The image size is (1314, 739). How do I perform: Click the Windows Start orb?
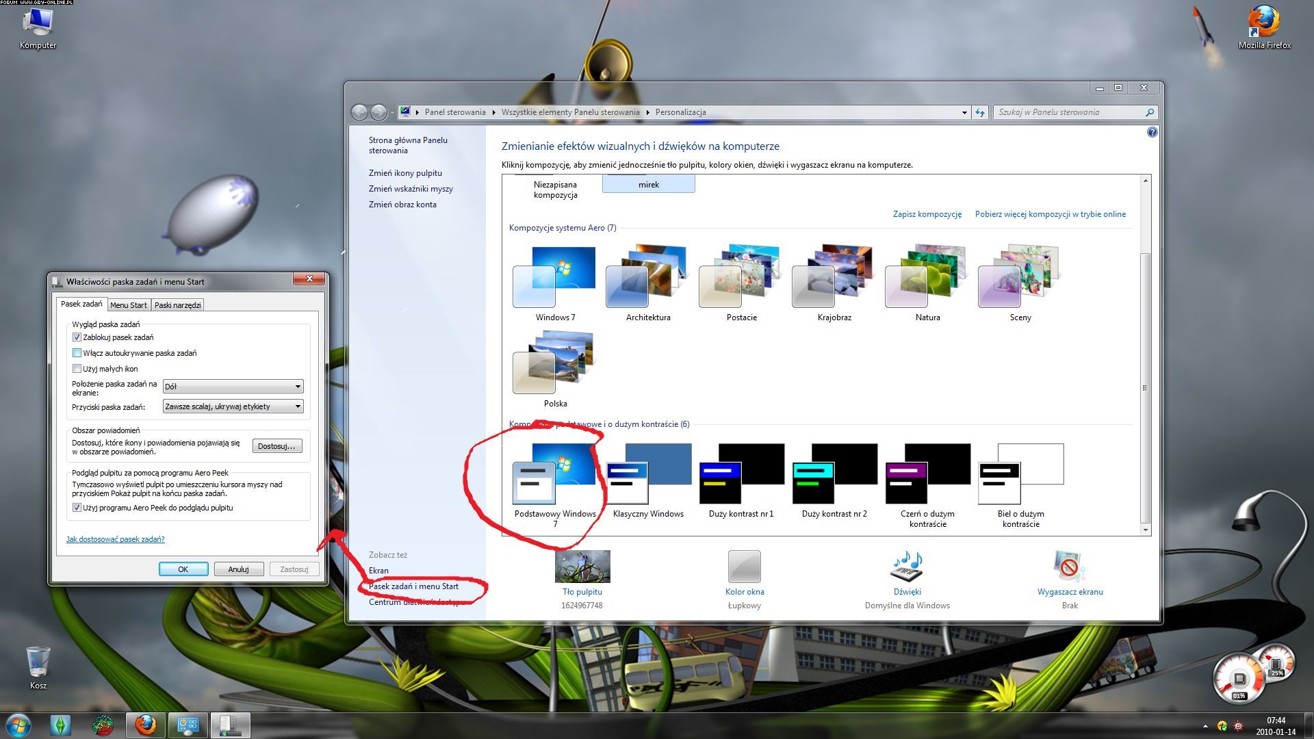(18, 725)
